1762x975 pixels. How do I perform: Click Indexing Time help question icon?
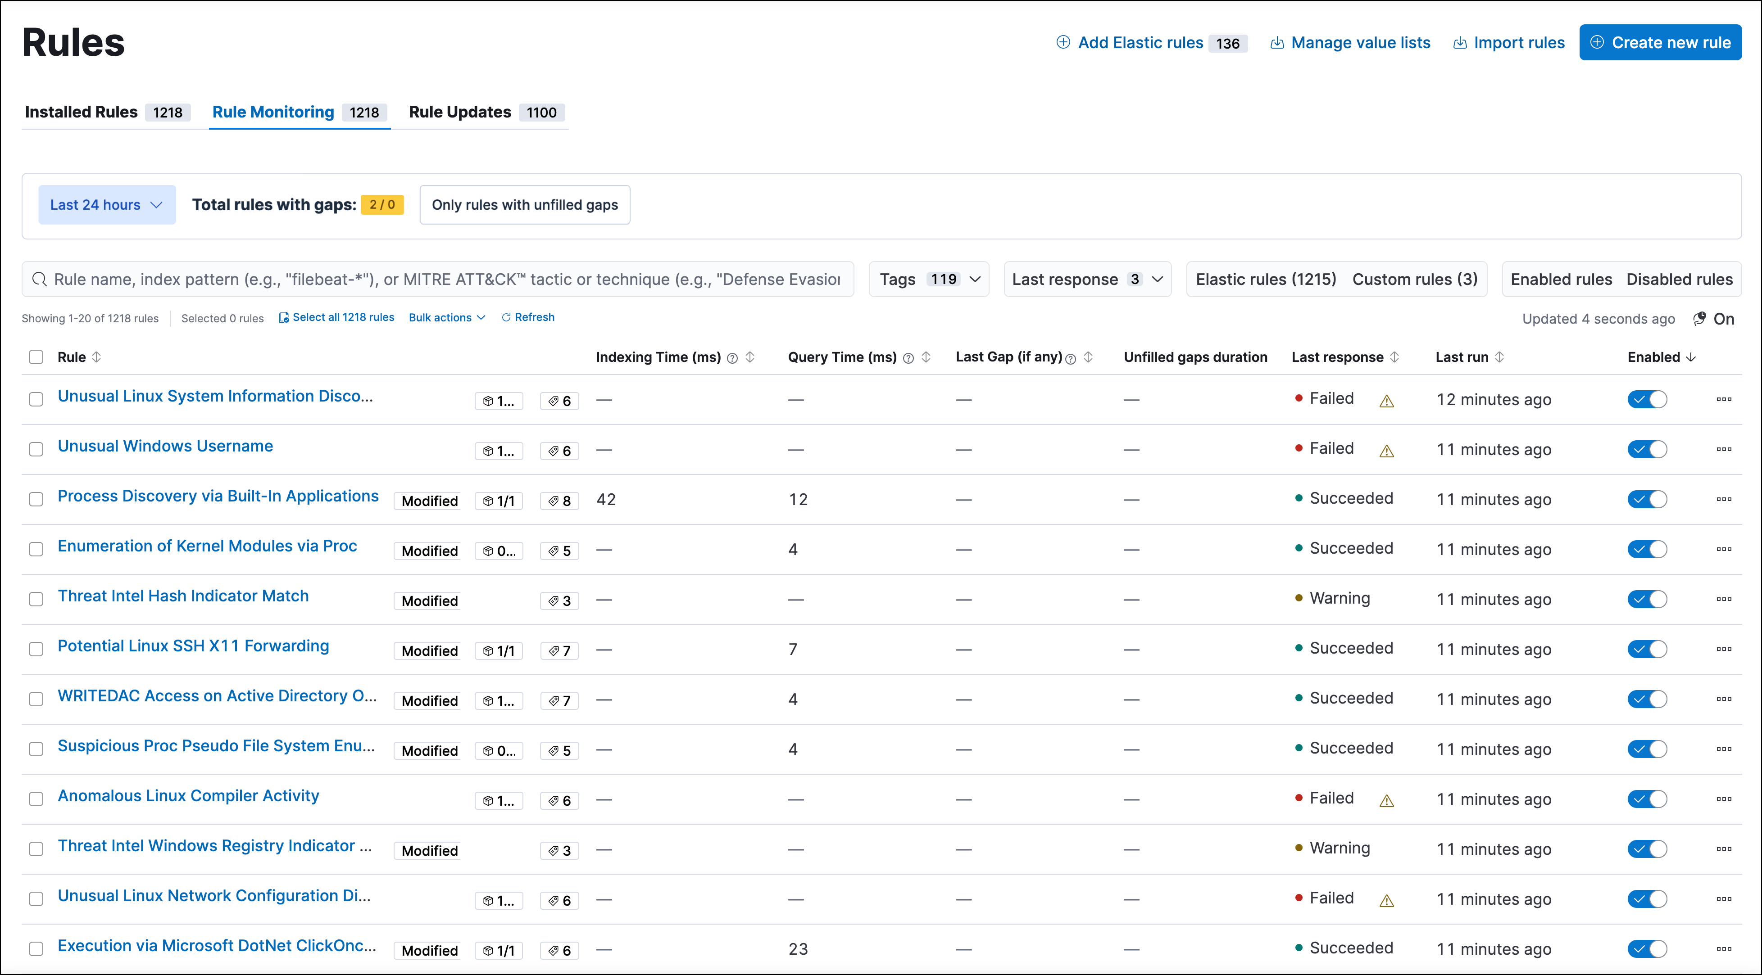pos(732,358)
